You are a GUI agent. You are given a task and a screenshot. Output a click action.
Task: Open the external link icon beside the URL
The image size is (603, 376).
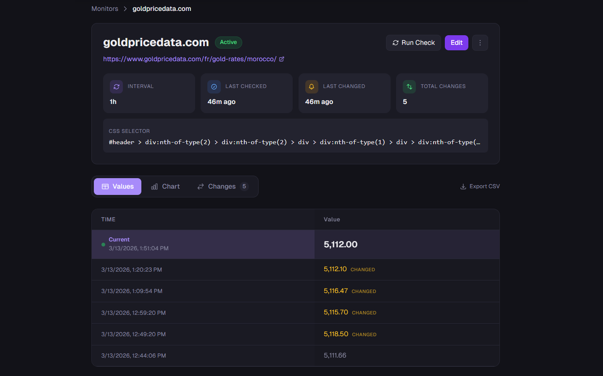tap(282, 59)
